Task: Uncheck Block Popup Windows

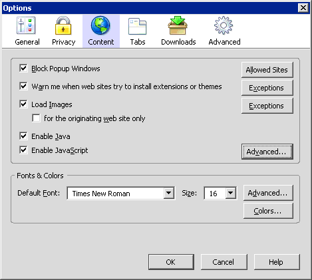Action: pyautogui.click(x=23, y=68)
